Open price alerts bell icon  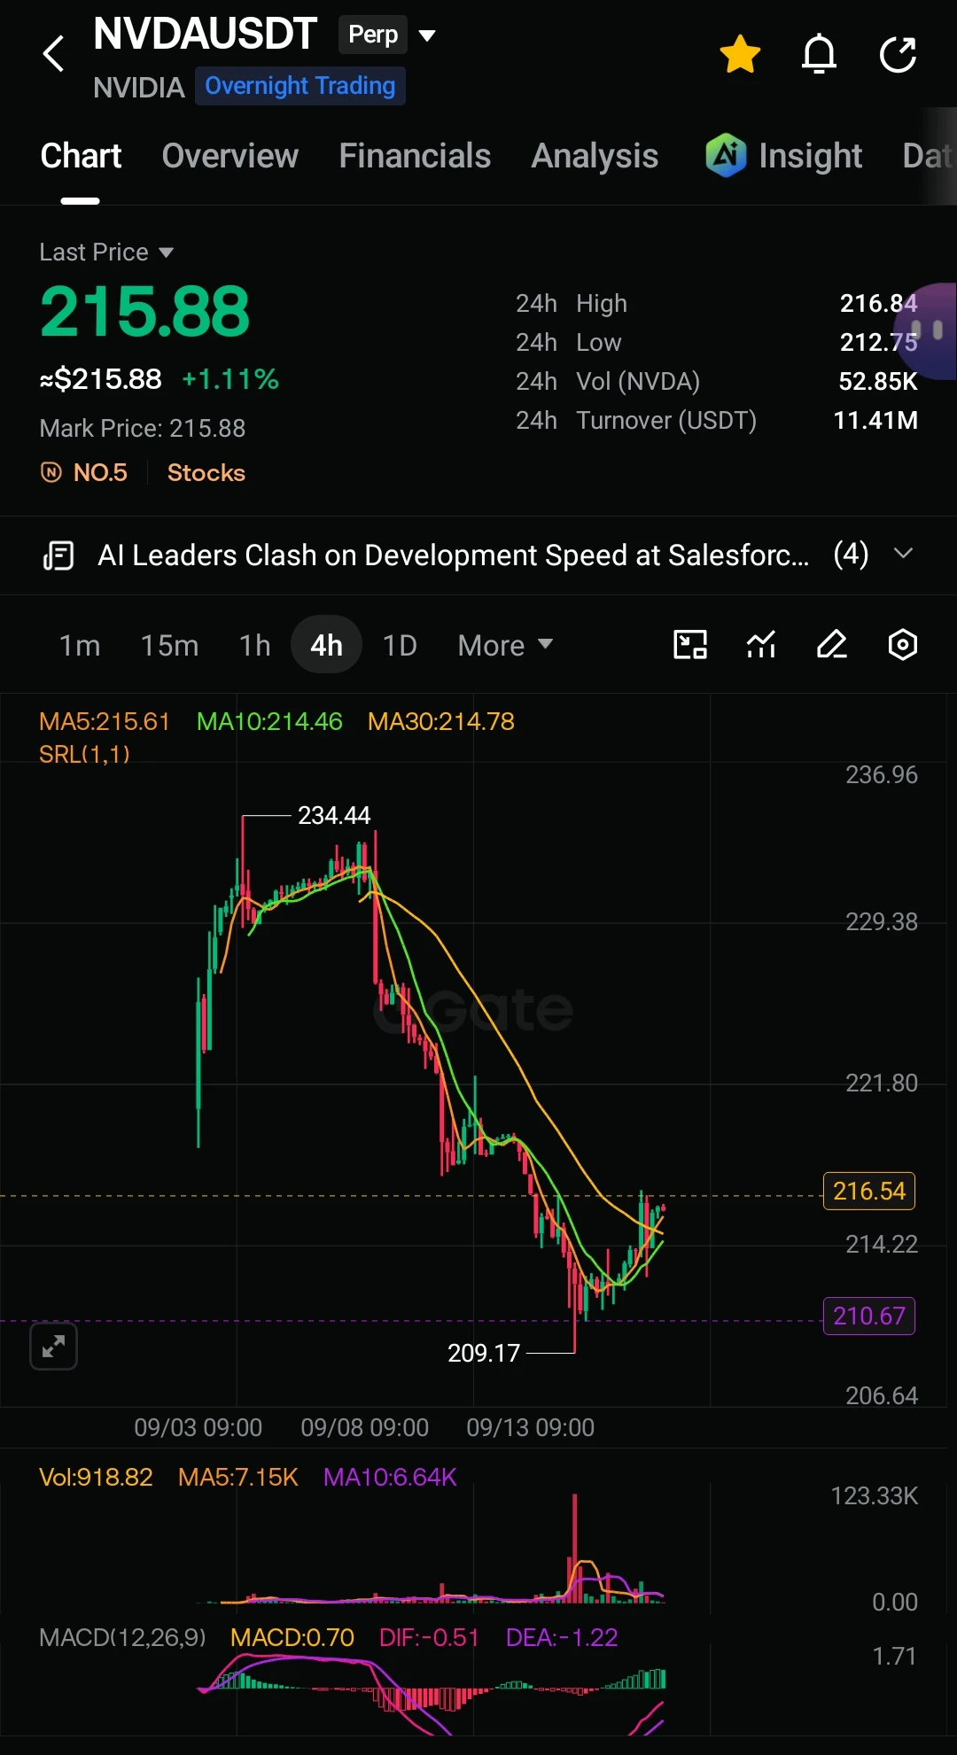point(819,55)
